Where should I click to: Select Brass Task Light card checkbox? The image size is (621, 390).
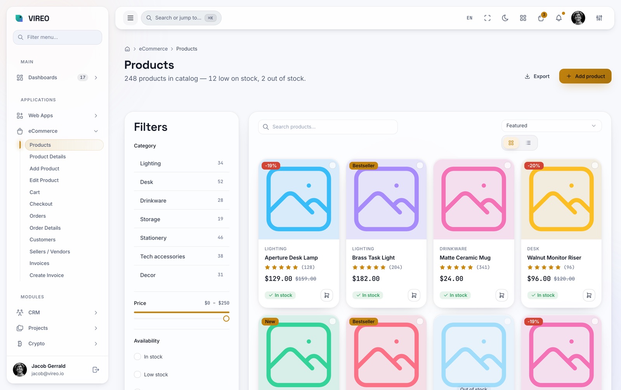tap(420, 165)
